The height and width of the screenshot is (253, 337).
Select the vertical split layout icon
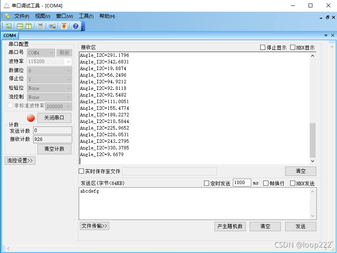[28, 26]
